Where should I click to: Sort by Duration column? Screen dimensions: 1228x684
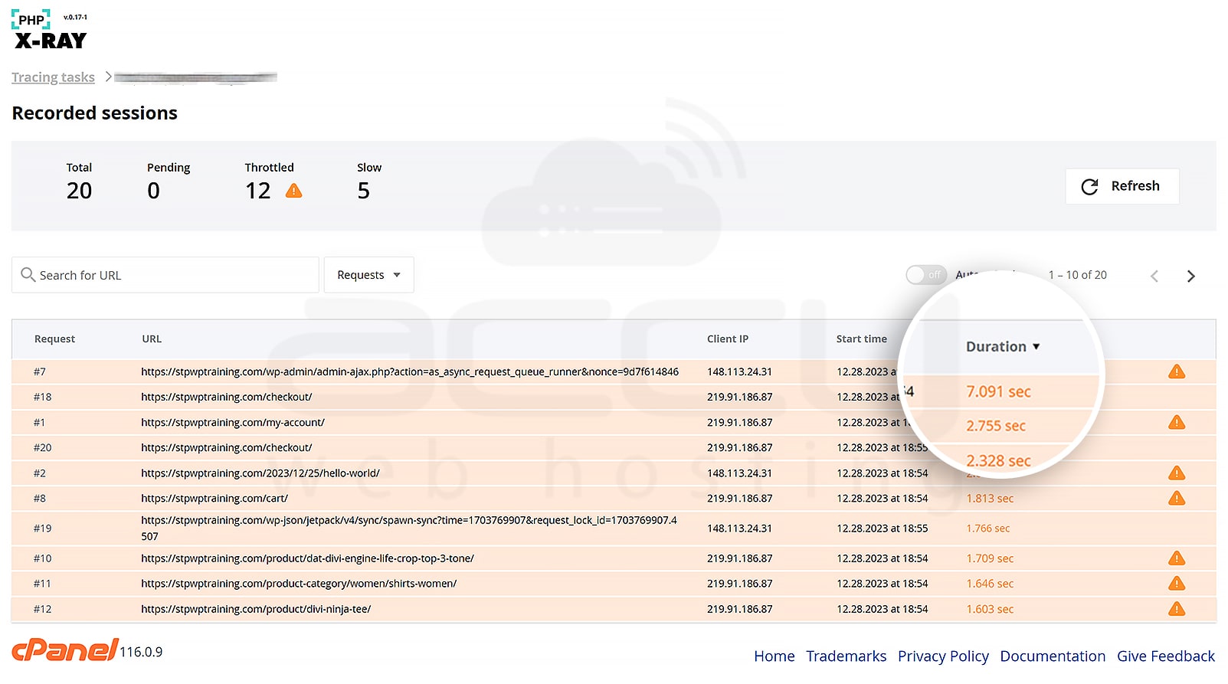coord(1003,347)
